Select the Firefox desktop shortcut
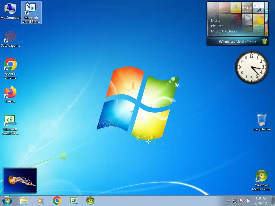Image resolution: width=275 pixels, height=206 pixels. [10, 94]
